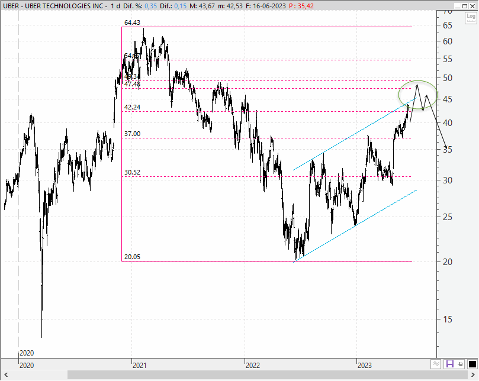Click the F: 16-06-2023 date text
Image resolution: width=479 pixels, height=381 pixels.
point(266,6)
